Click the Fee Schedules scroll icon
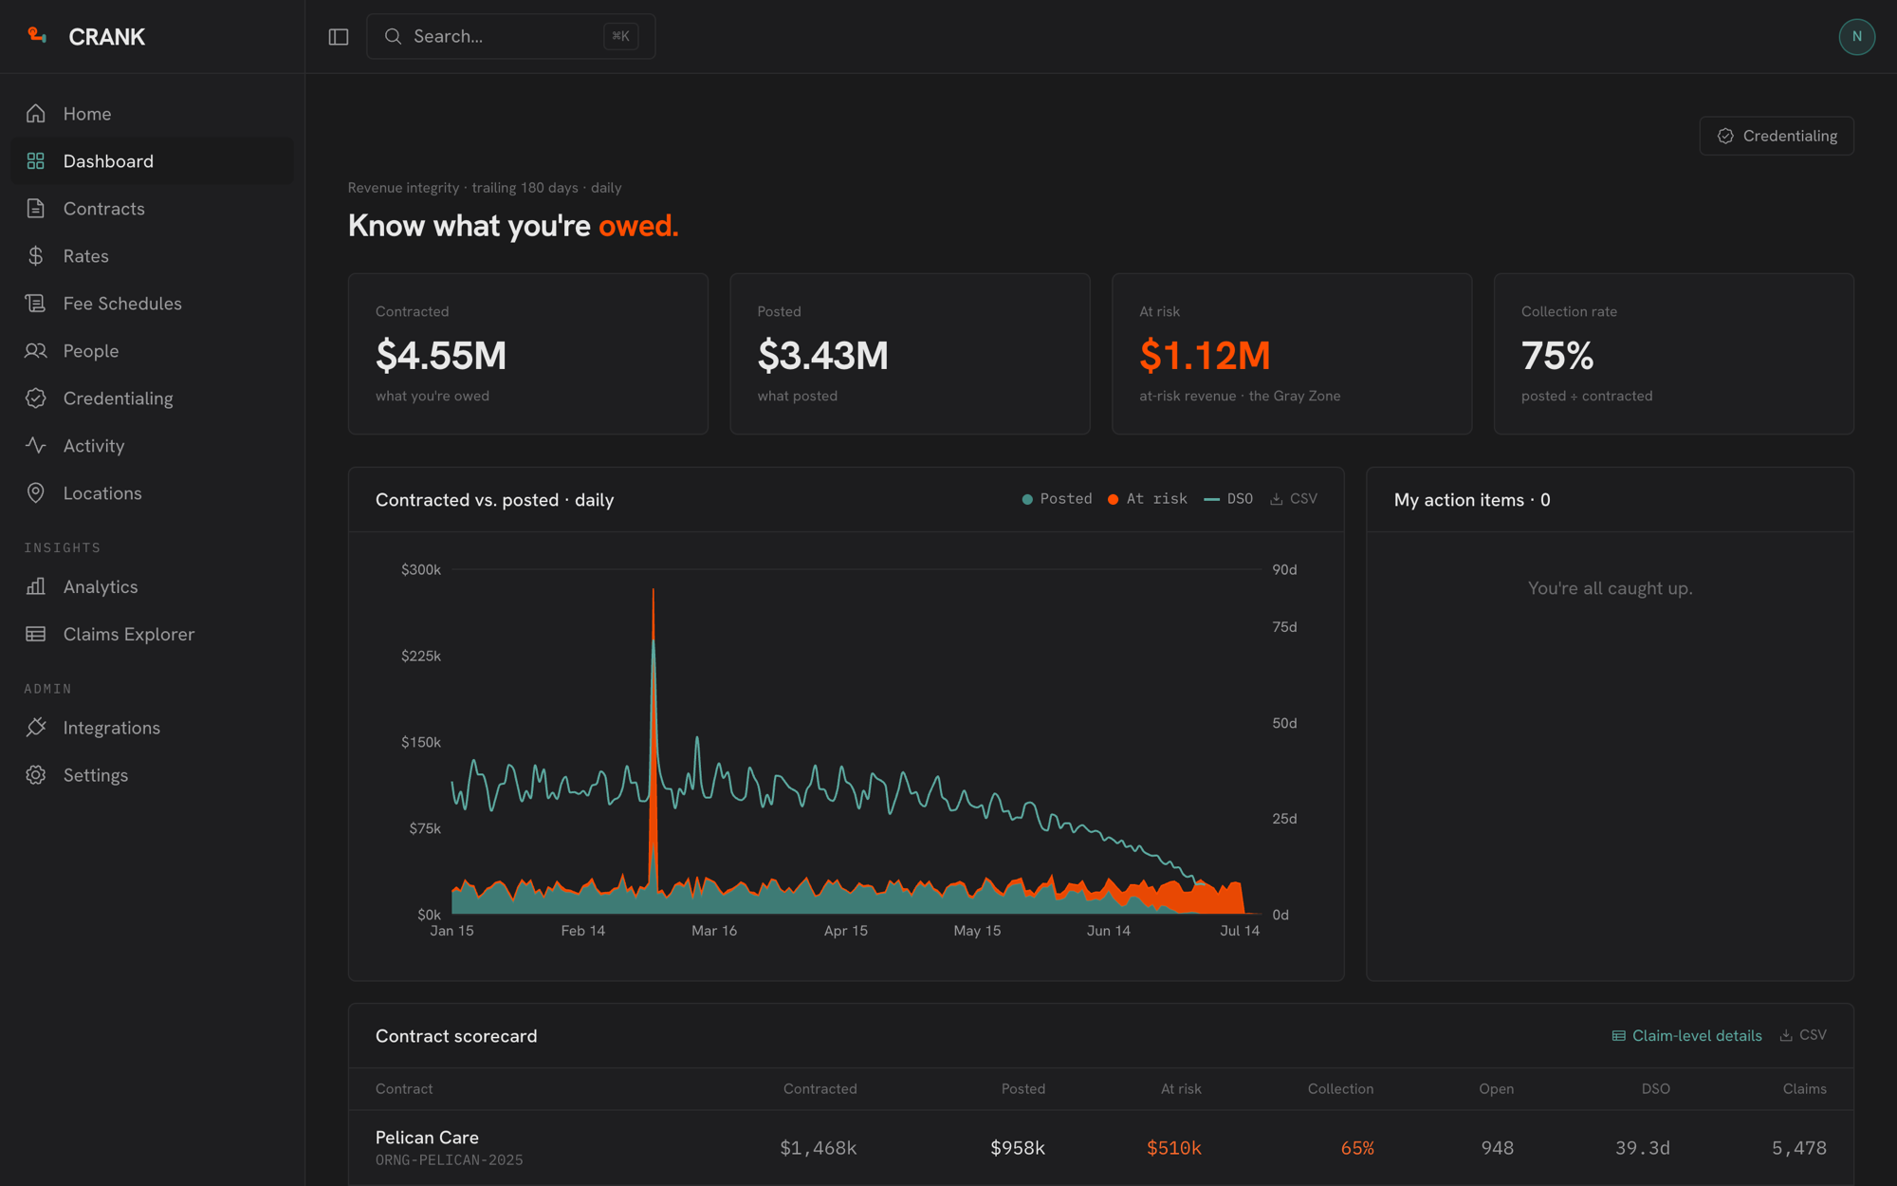1897x1186 pixels. [x=36, y=304]
